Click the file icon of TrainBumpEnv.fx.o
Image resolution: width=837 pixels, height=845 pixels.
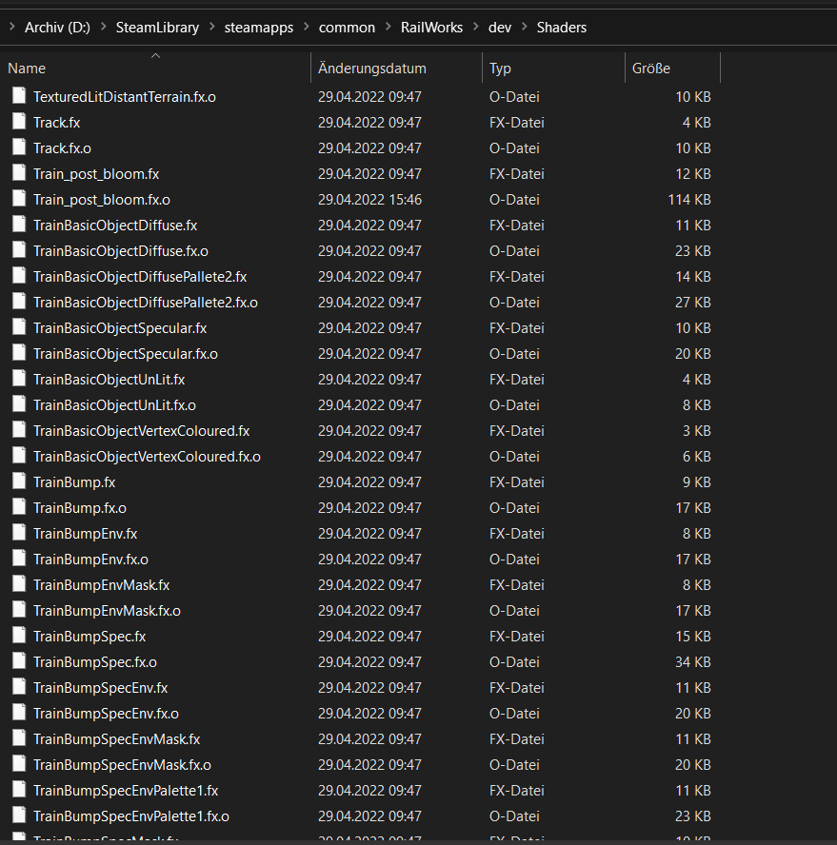point(19,559)
